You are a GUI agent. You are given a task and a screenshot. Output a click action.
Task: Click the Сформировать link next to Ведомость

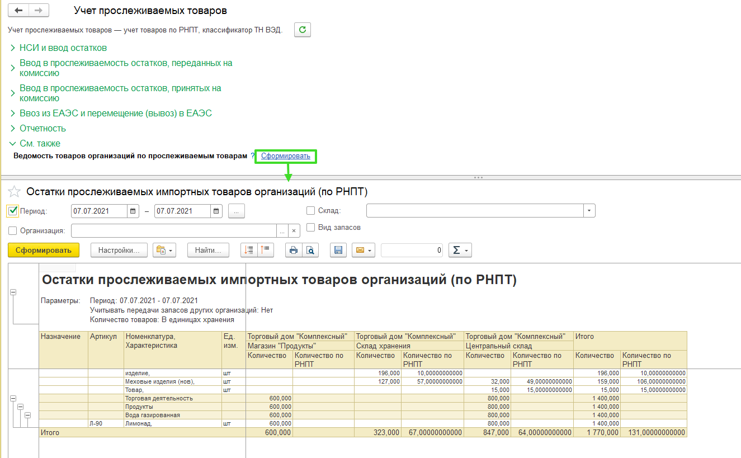pos(285,156)
